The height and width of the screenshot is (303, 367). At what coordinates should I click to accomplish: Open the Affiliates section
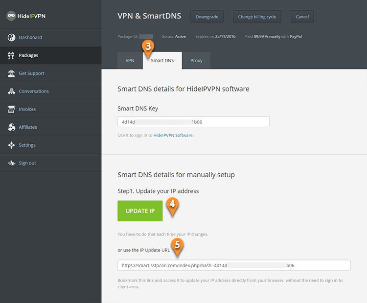[x=50, y=127]
